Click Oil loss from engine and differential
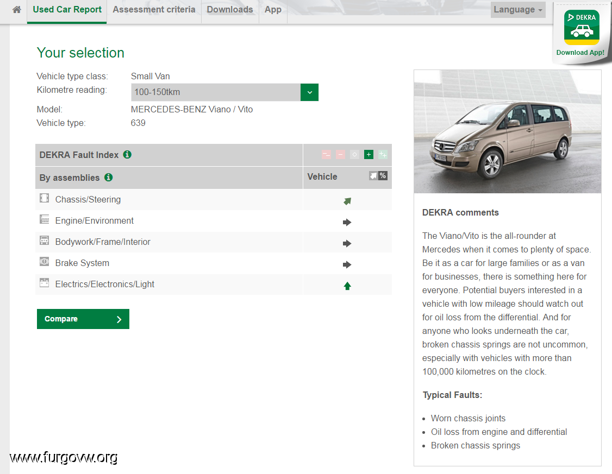This screenshot has width=612, height=474. tap(499, 432)
